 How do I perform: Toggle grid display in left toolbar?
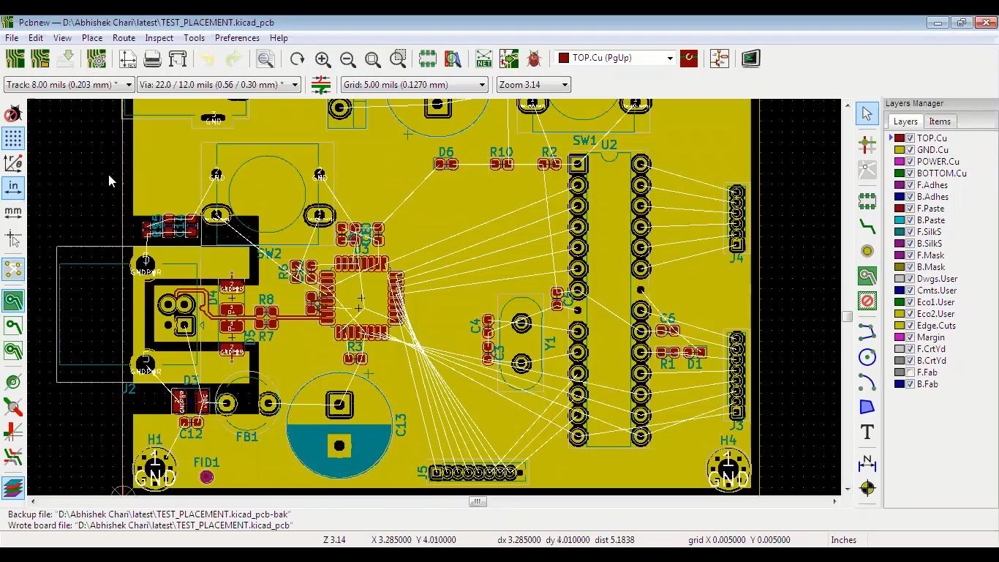[x=13, y=138]
